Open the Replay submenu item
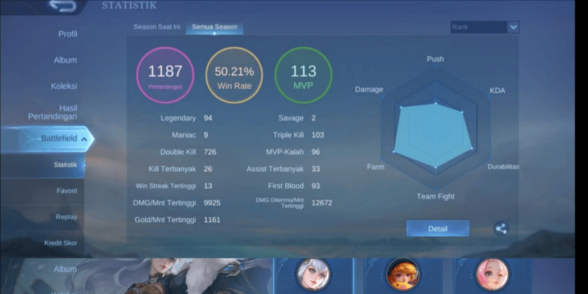The width and height of the screenshot is (588, 294). (x=67, y=217)
